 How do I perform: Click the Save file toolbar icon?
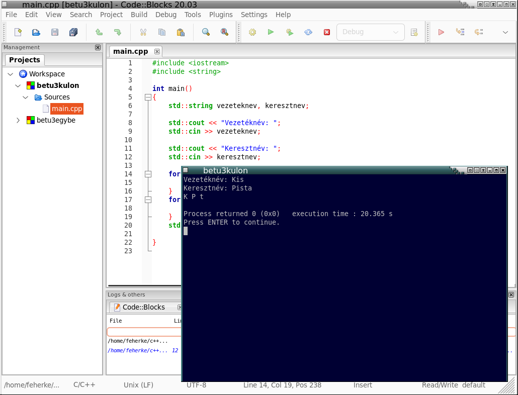click(x=54, y=32)
